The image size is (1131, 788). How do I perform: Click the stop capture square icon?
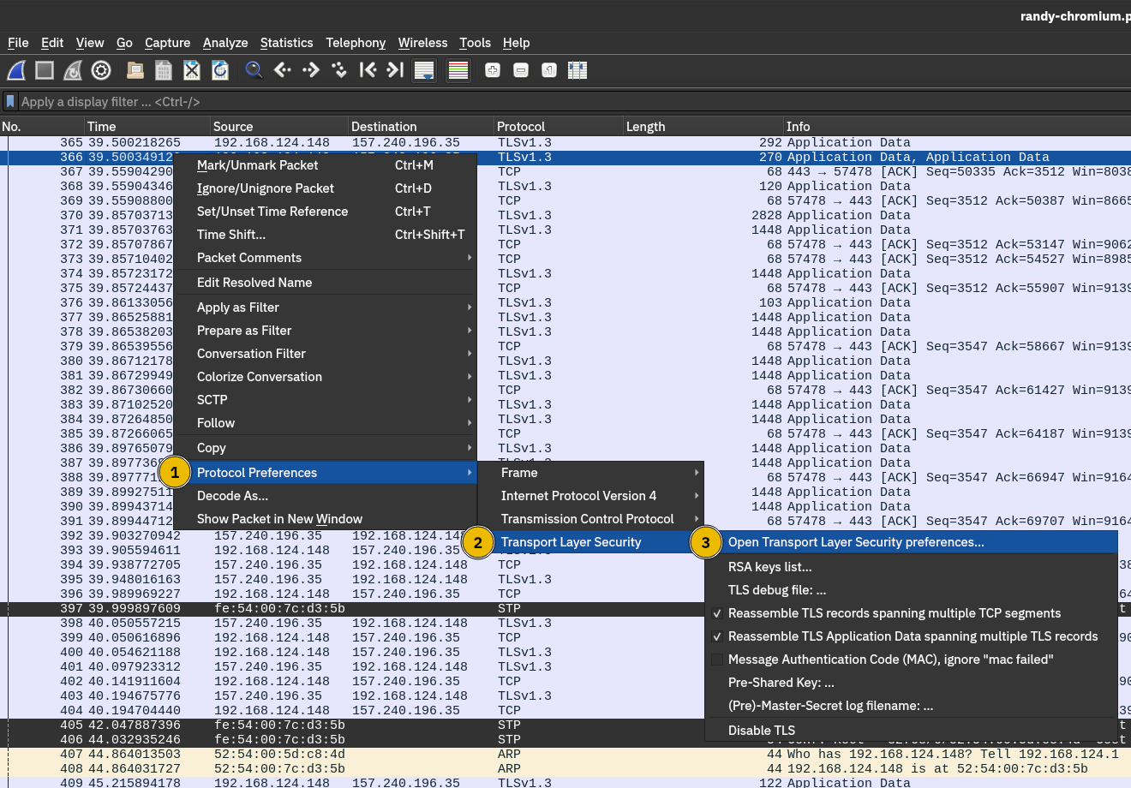click(x=45, y=70)
